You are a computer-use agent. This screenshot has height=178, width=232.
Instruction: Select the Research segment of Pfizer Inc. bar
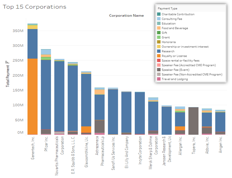tap(46, 94)
